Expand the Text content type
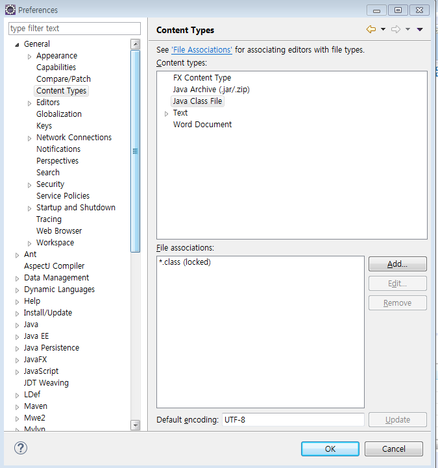This screenshot has width=438, height=468. (x=166, y=114)
